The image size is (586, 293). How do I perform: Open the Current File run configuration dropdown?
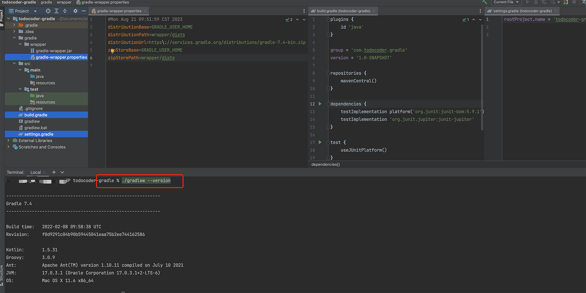click(x=506, y=2)
